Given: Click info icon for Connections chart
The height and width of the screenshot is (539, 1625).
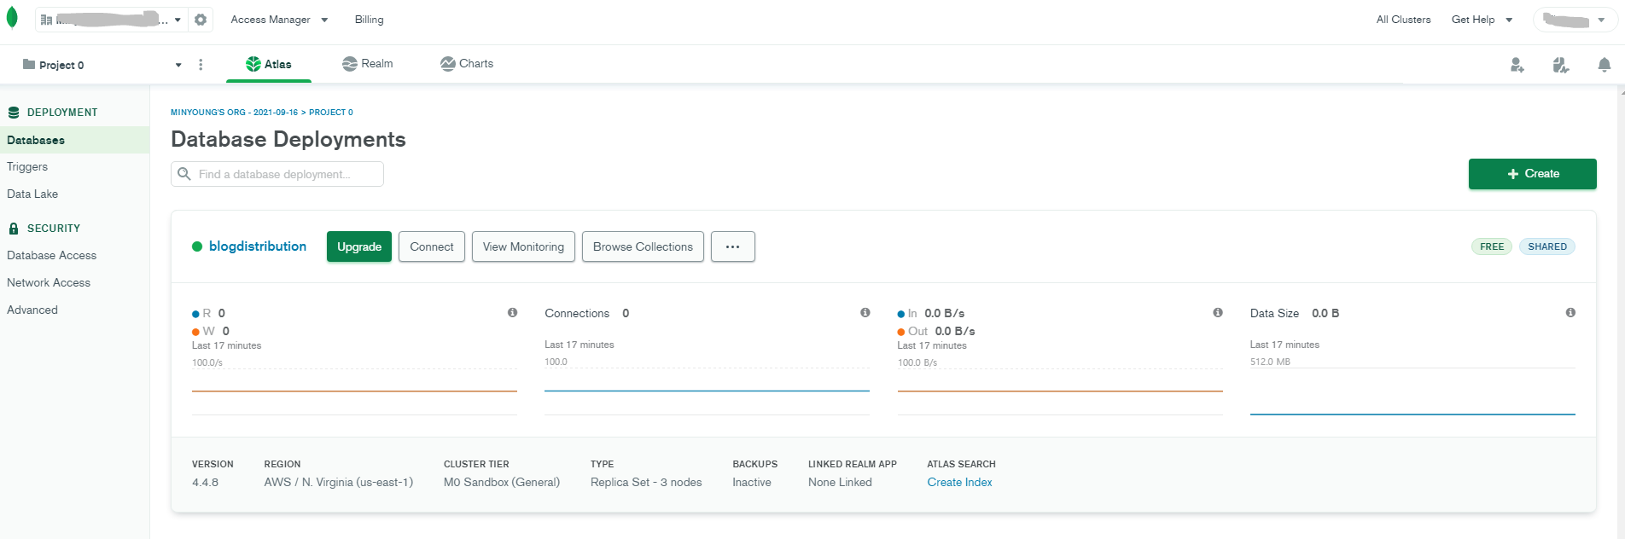Looking at the screenshot, I should click(865, 313).
